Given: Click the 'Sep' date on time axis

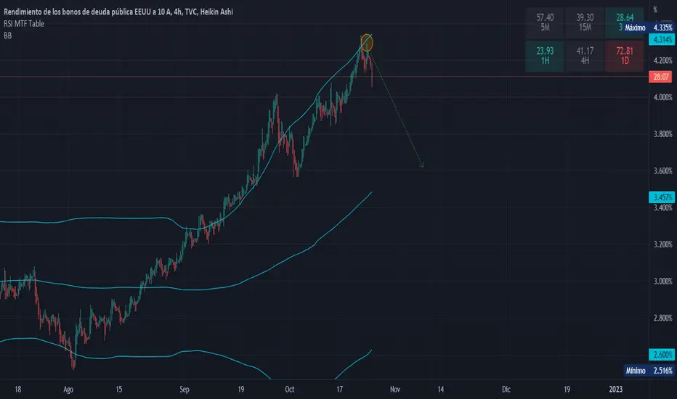Looking at the screenshot, I should pyautogui.click(x=185, y=390).
